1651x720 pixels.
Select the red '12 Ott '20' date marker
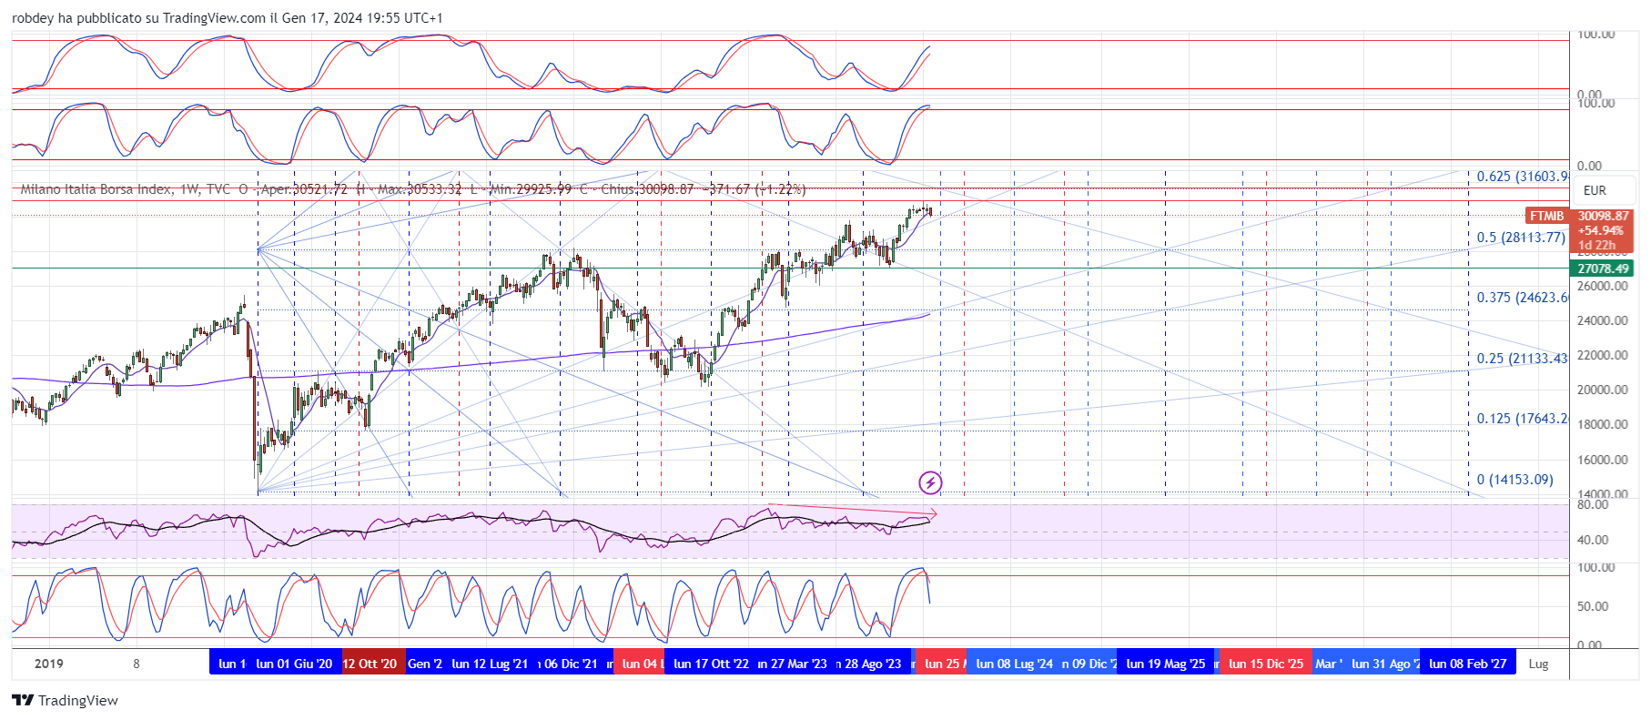pyautogui.click(x=371, y=664)
